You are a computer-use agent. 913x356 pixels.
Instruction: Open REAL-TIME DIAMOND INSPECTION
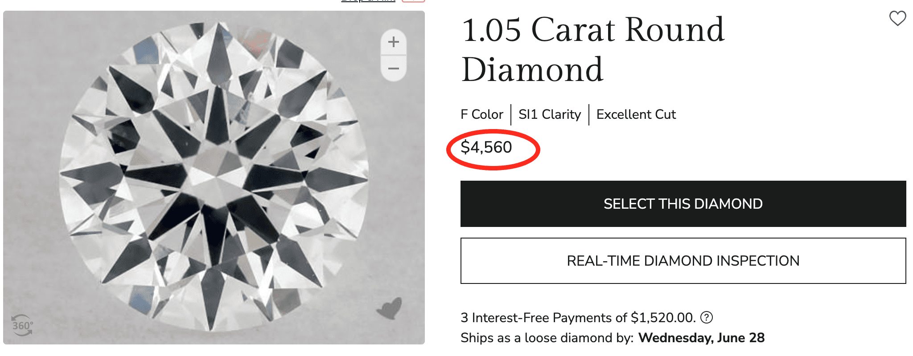(x=683, y=261)
